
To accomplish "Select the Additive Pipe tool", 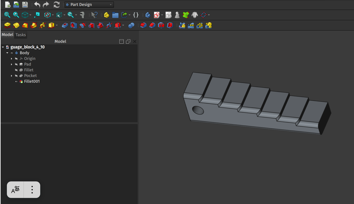I will tap(34, 26).
